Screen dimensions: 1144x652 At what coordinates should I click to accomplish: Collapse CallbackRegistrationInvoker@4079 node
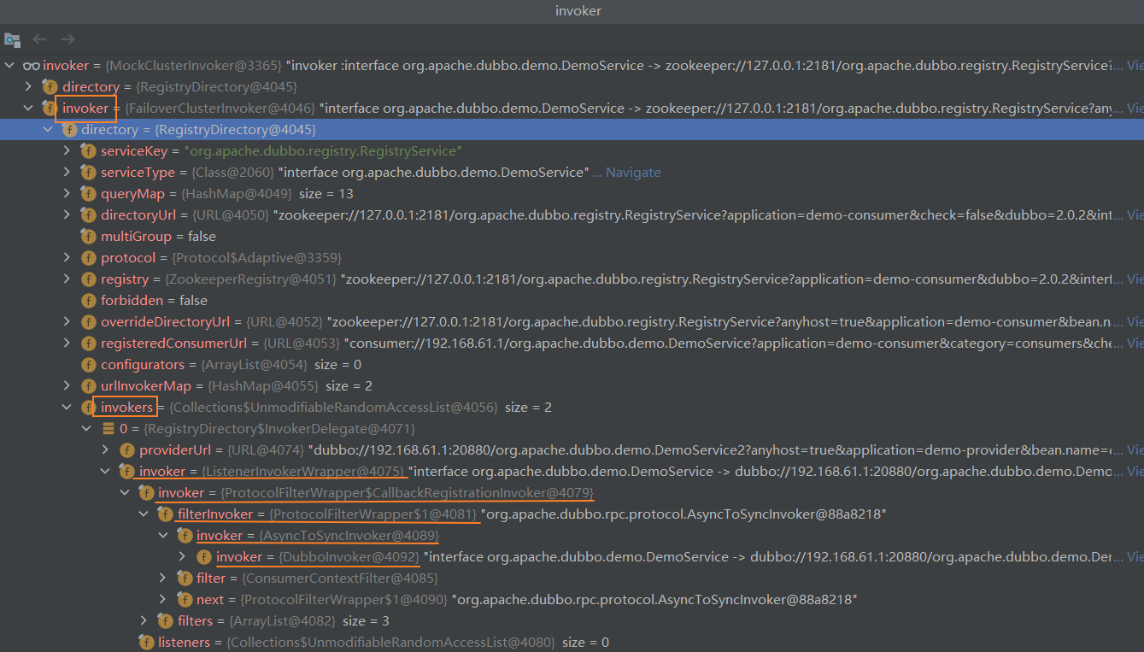tap(125, 493)
